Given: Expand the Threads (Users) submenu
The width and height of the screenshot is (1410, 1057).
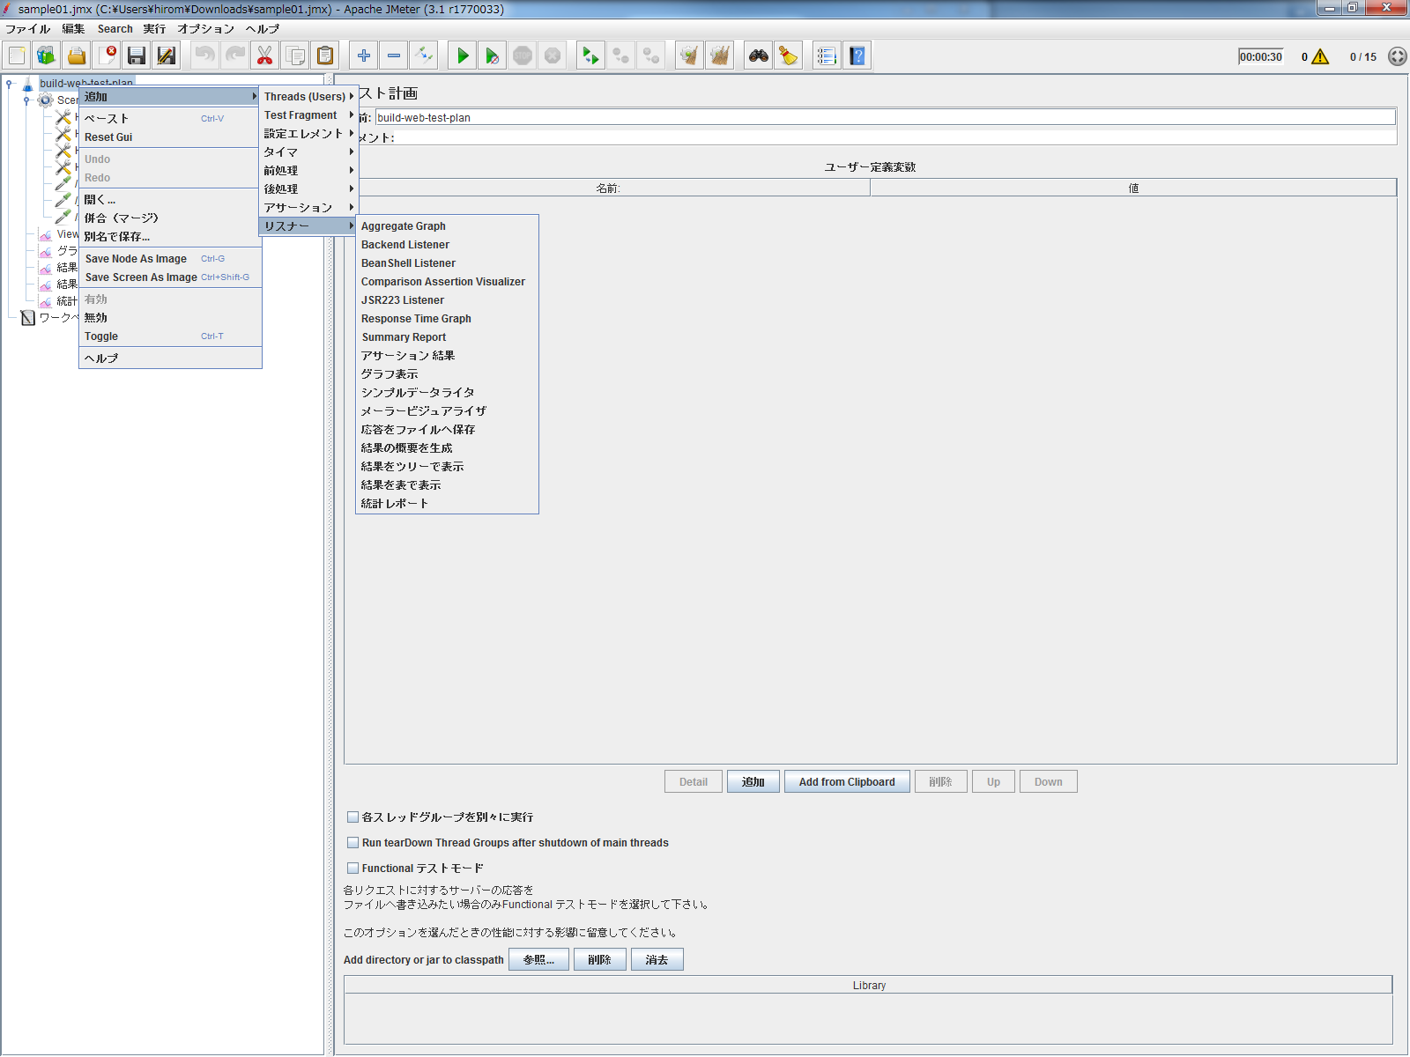Looking at the screenshot, I should [x=308, y=97].
